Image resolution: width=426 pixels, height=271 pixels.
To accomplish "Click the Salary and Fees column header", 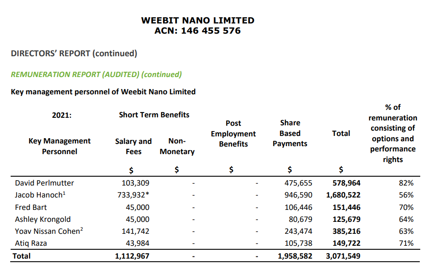I will coord(133,146).
